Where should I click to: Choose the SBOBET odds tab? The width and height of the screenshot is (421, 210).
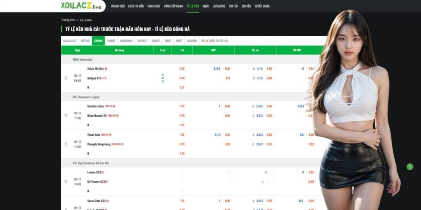click(155, 41)
